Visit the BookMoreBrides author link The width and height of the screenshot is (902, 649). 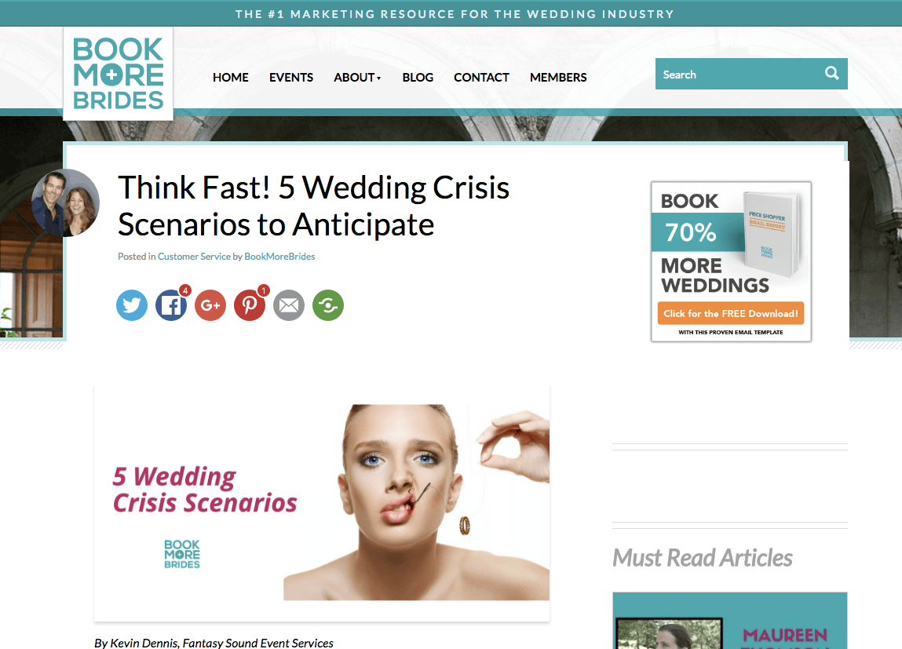pos(279,257)
